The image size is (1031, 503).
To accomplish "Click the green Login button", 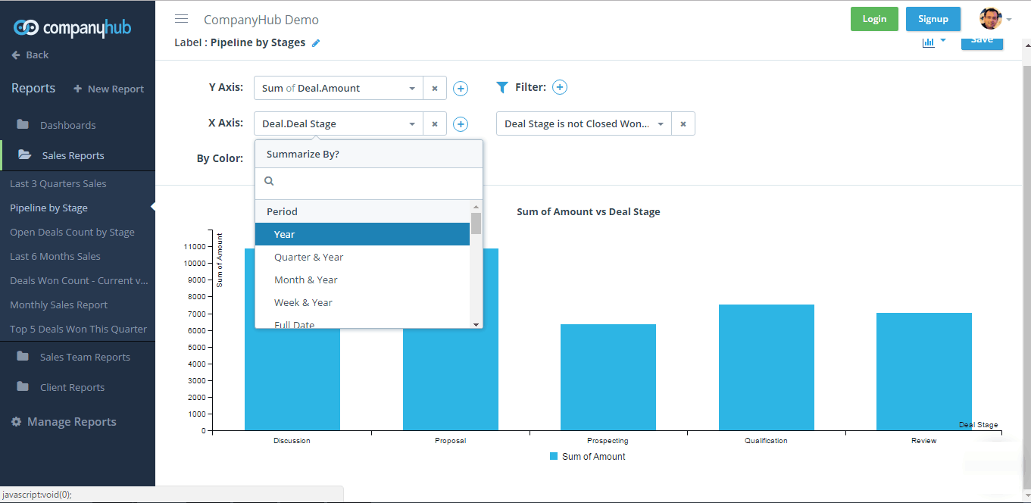I will (874, 19).
